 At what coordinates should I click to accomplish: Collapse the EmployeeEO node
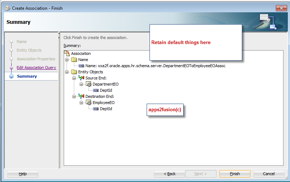81,103
